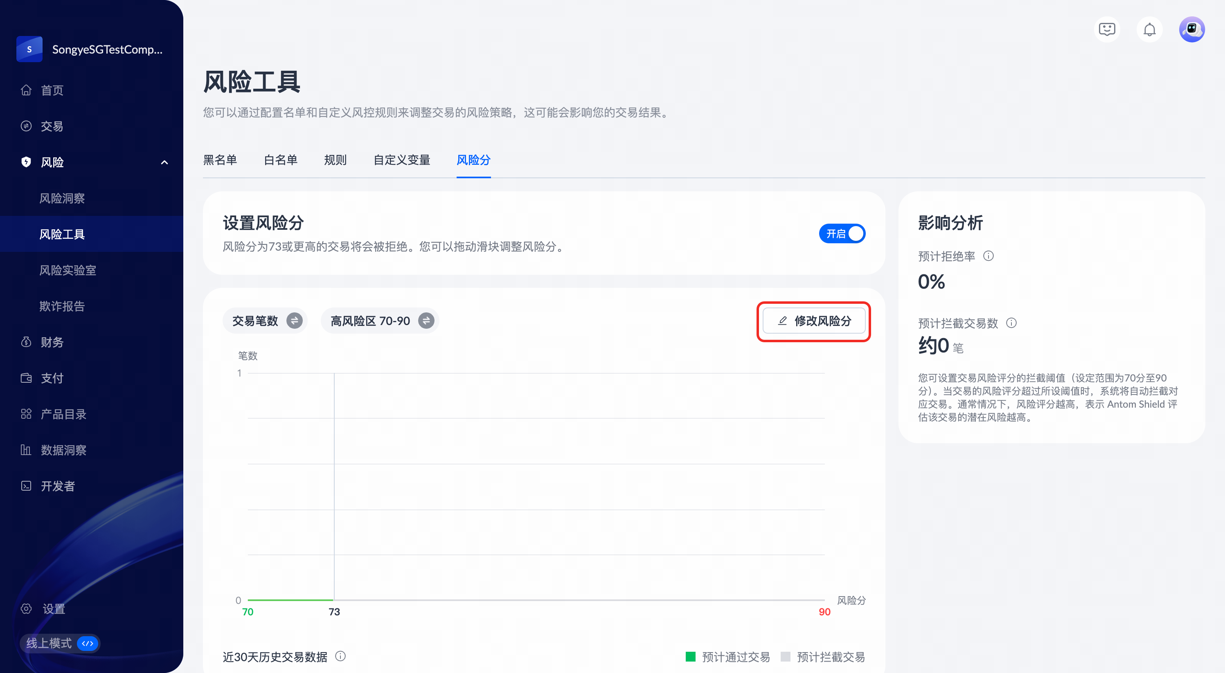Viewport: 1225px width, 673px height.
Task: Click the notification bell icon
Action: click(x=1149, y=29)
